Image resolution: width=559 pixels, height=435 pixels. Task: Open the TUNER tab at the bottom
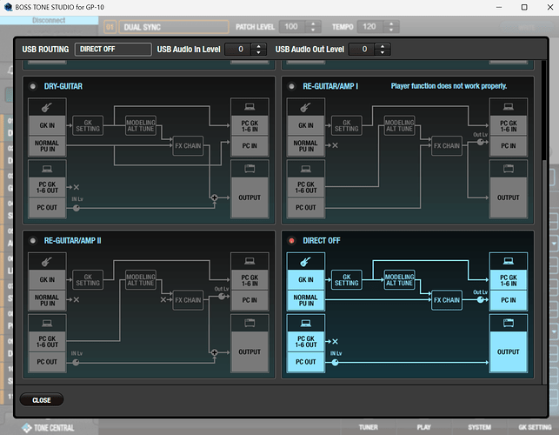pos(368,427)
